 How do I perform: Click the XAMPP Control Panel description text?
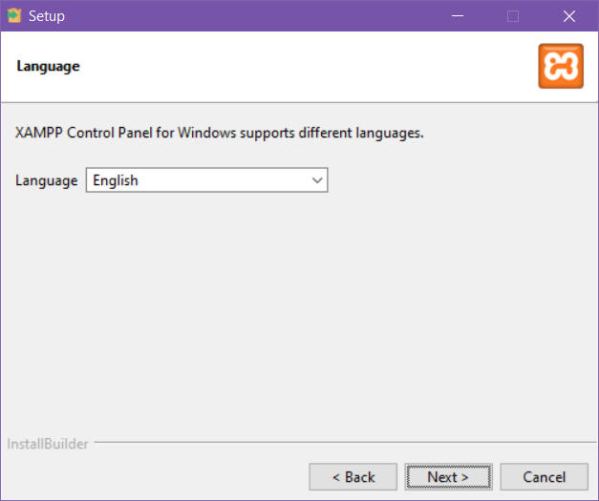220,133
